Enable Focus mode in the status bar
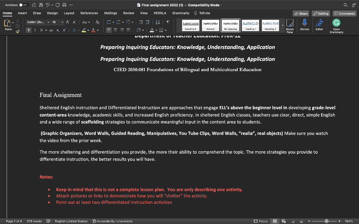359x224 pixels. 260,221
